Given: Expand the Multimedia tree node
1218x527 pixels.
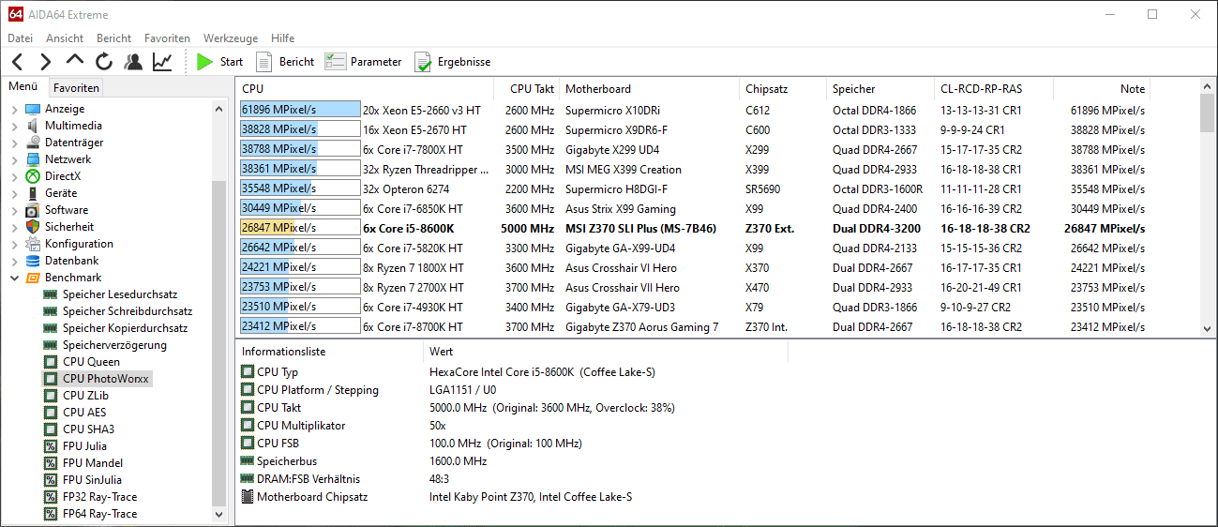Looking at the screenshot, I should [14, 126].
